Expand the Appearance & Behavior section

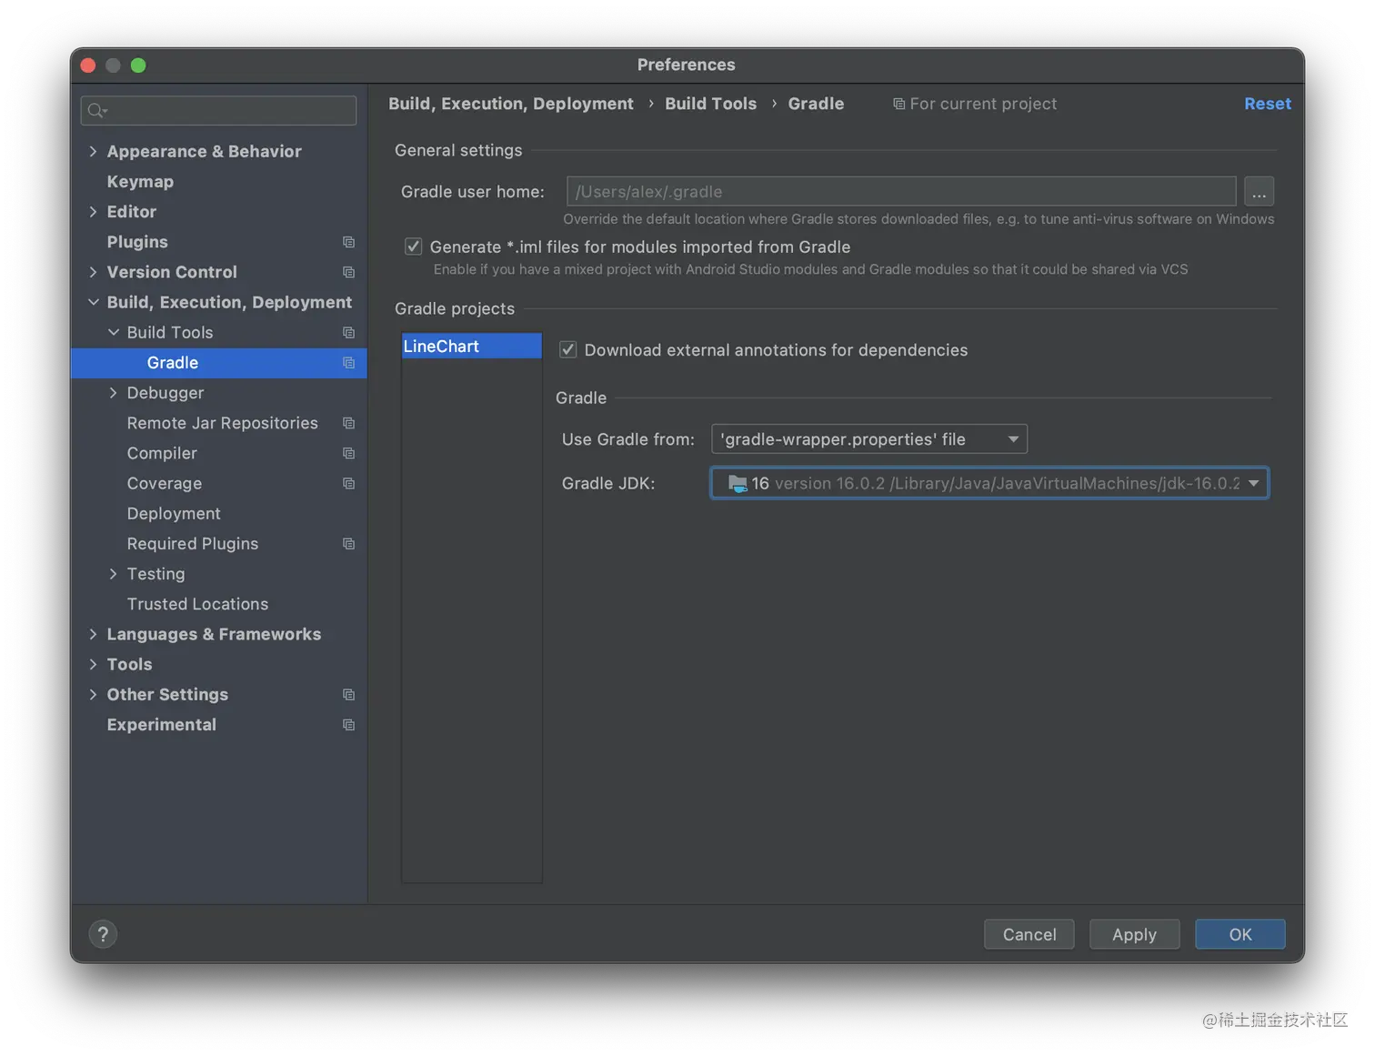(93, 151)
